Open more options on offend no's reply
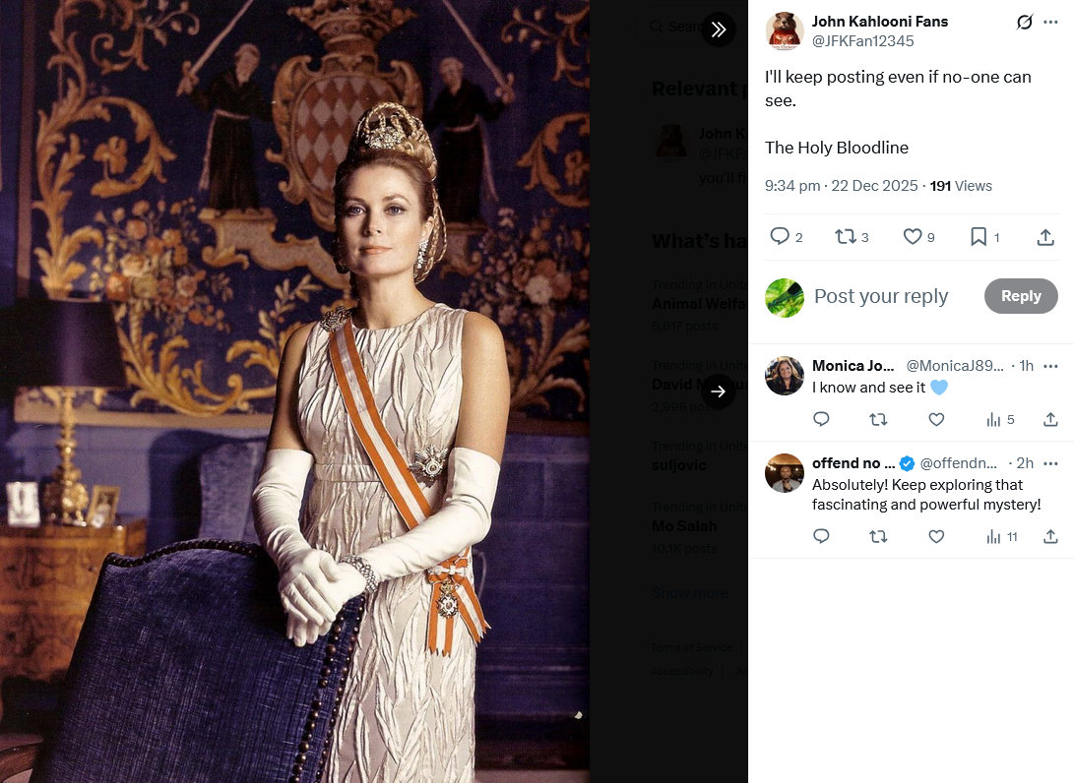1074x783 pixels. [x=1050, y=463]
